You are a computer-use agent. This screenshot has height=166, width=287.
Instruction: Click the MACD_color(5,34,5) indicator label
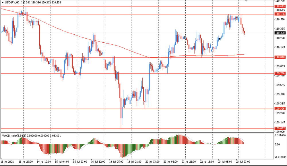(14, 136)
